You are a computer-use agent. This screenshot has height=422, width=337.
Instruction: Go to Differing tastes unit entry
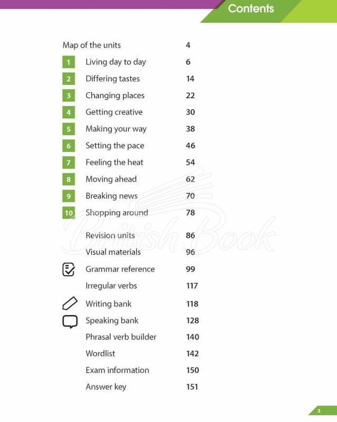click(x=113, y=79)
